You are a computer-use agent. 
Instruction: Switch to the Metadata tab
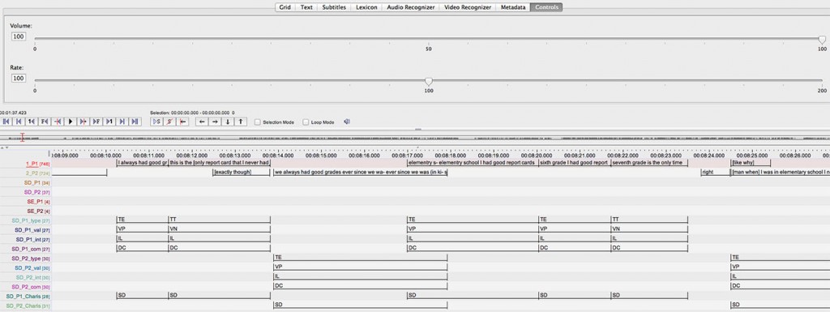(514, 7)
